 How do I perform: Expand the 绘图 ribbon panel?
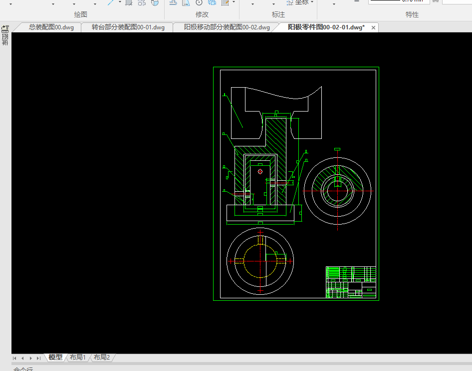point(80,14)
